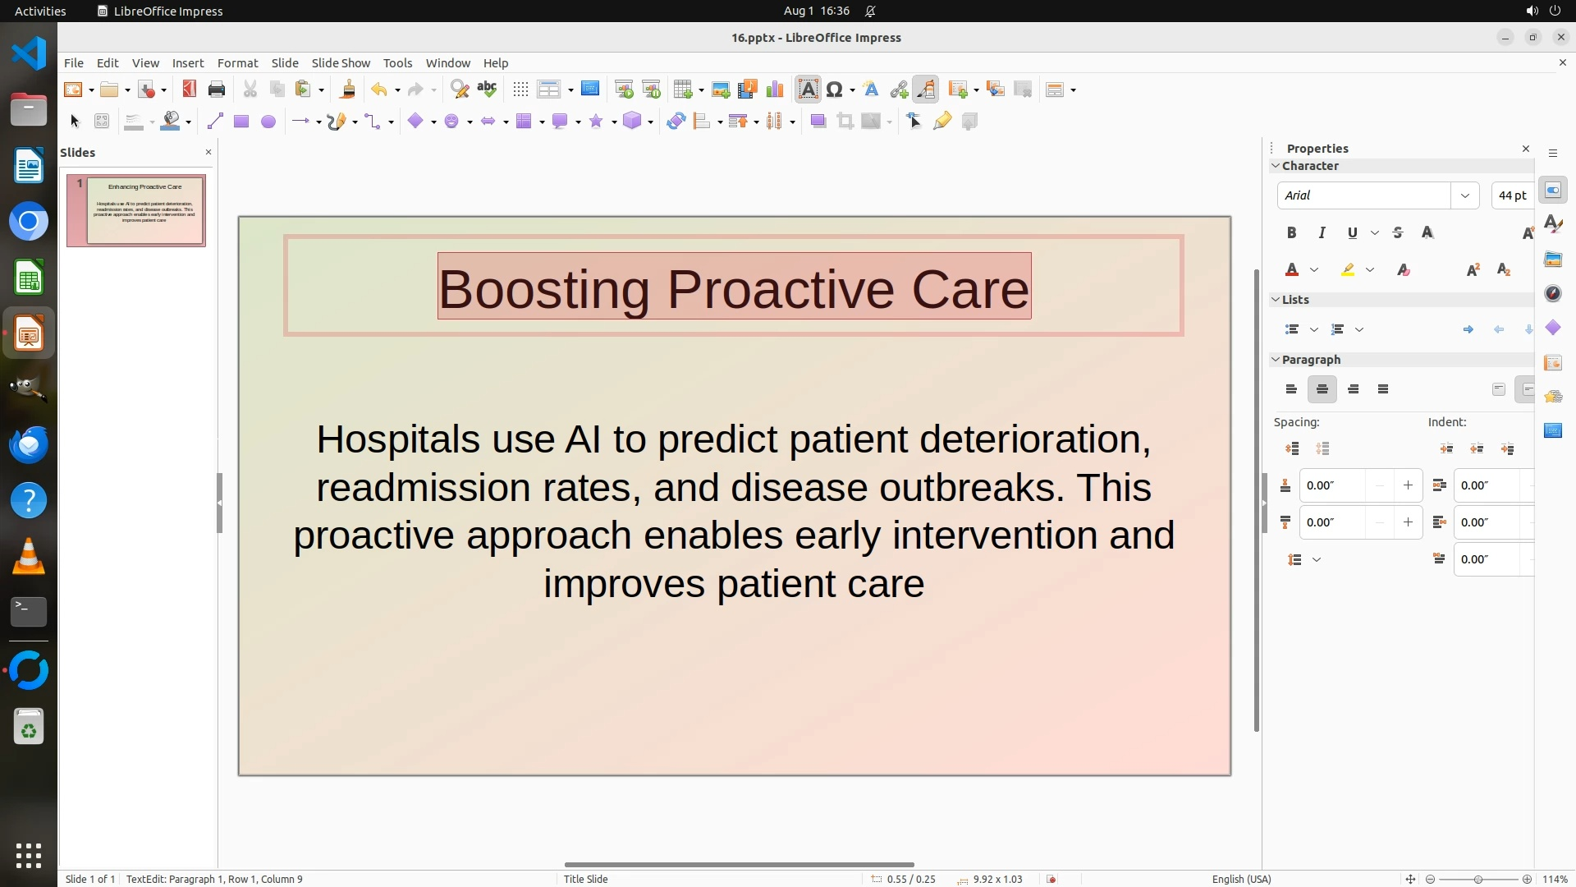Open the font color dropdown arrow
Image resolution: width=1576 pixels, height=887 pixels.
pyautogui.click(x=1314, y=270)
